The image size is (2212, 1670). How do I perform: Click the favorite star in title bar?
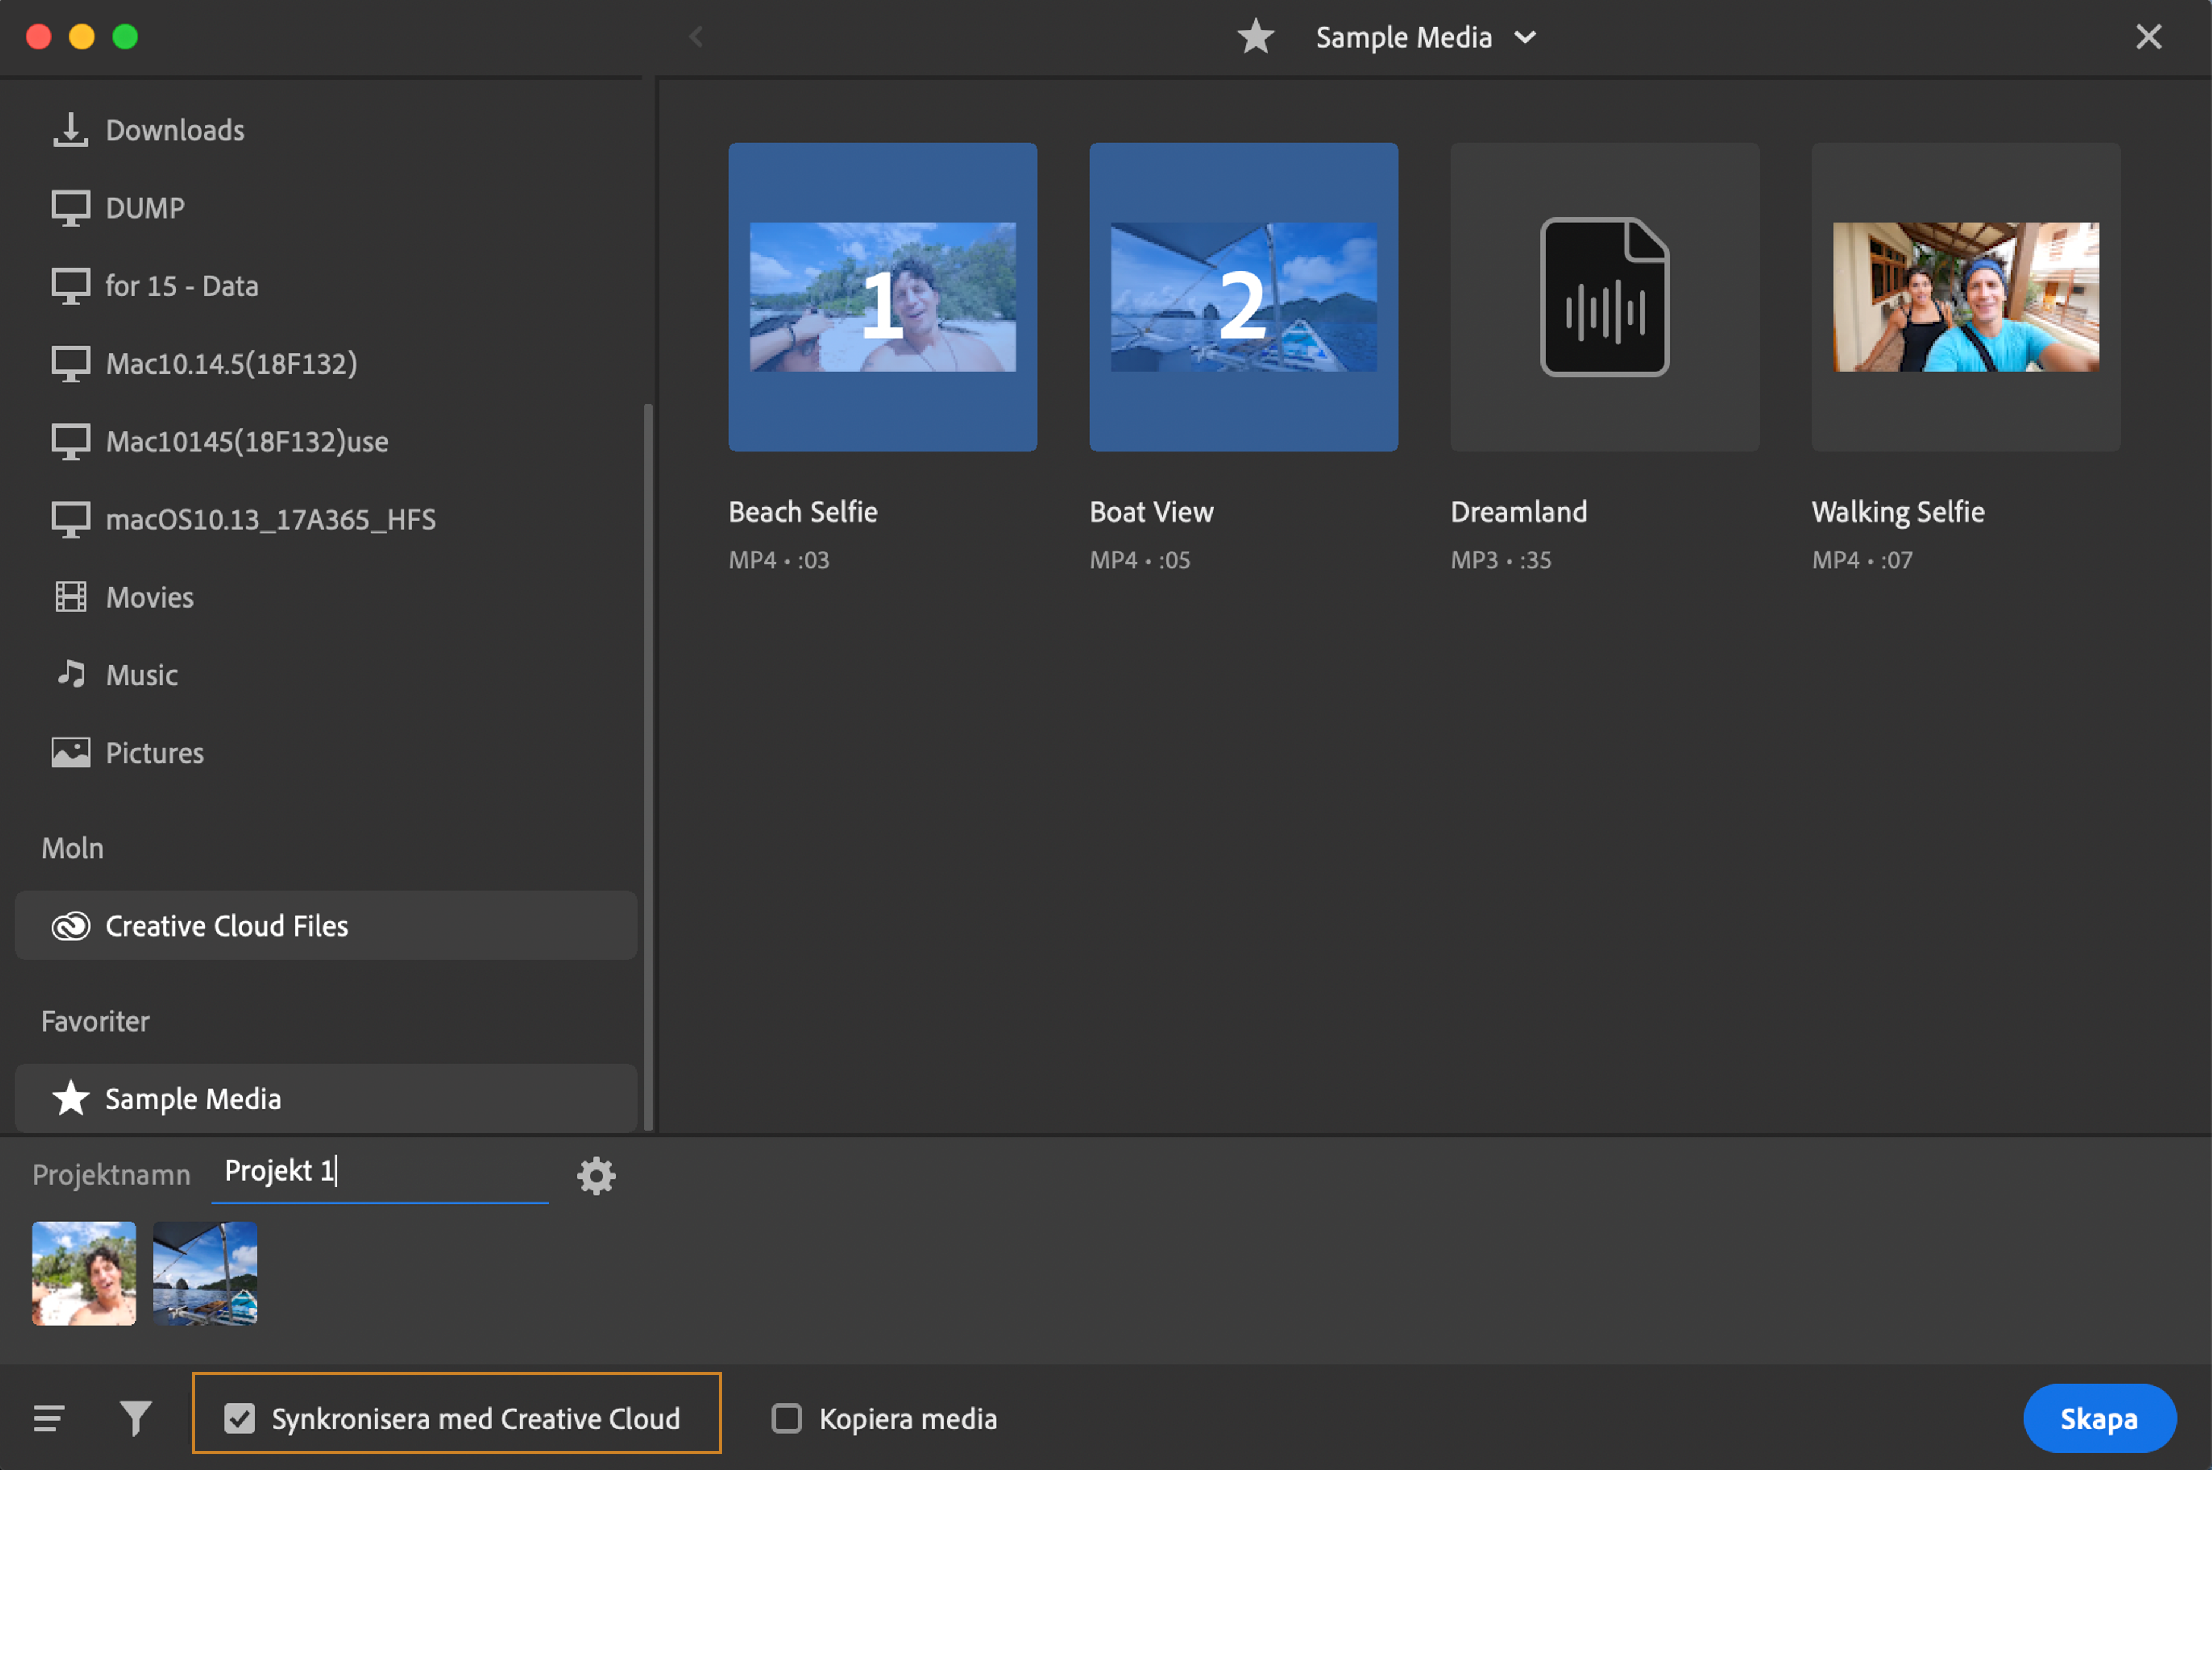(x=1255, y=38)
